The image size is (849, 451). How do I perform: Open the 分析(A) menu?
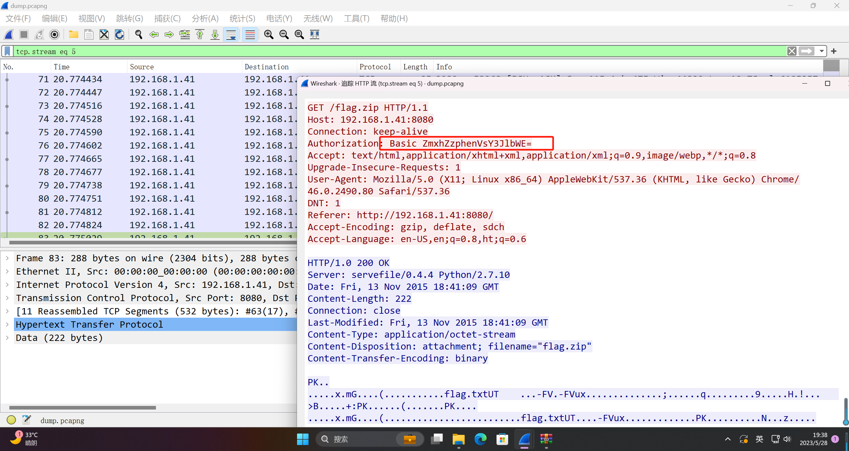pos(205,19)
